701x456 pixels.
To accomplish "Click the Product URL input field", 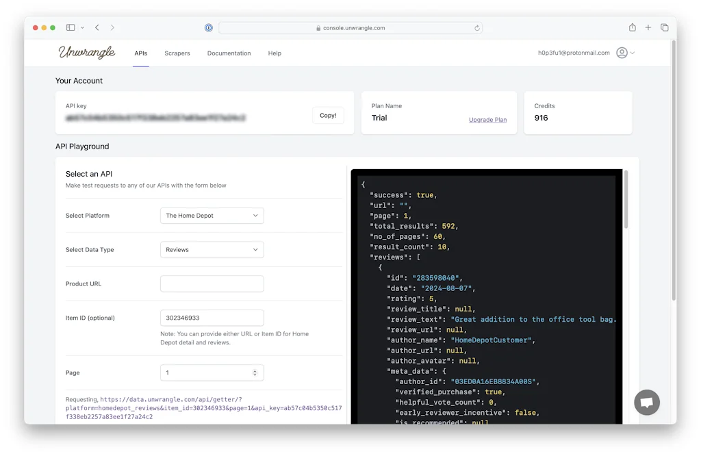I will (x=212, y=284).
